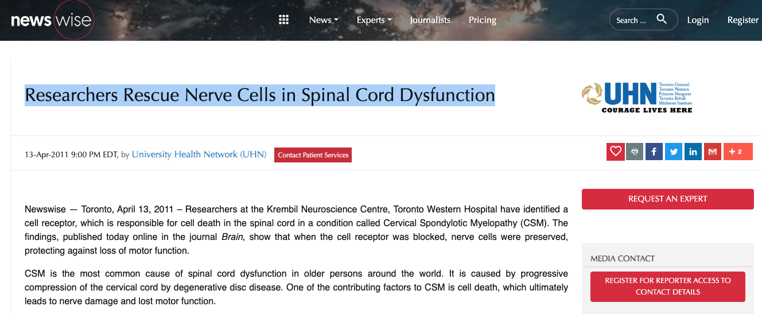
Task: Share article on Twitter
Action: pyautogui.click(x=674, y=152)
